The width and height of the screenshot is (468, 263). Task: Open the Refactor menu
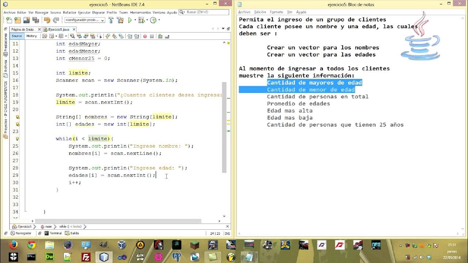69,12
